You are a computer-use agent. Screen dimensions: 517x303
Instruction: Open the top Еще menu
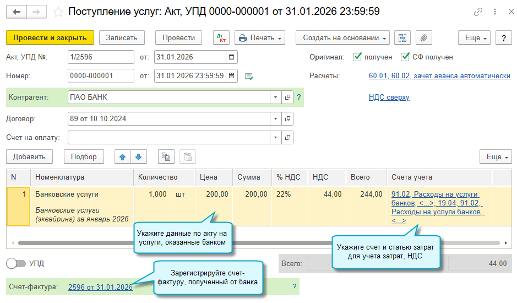point(474,37)
